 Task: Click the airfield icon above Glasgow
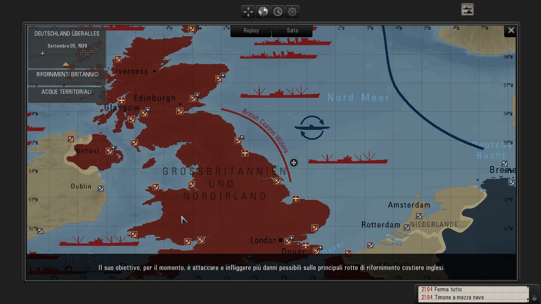click(122, 101)
